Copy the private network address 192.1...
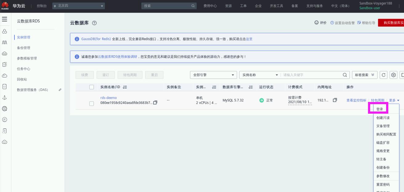The image size is (404, 192). coord(335,100)
